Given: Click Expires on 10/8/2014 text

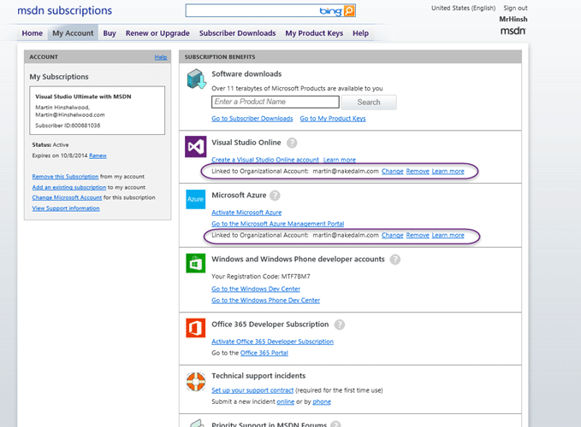Looking at the screenshot, I should (60, 155).
